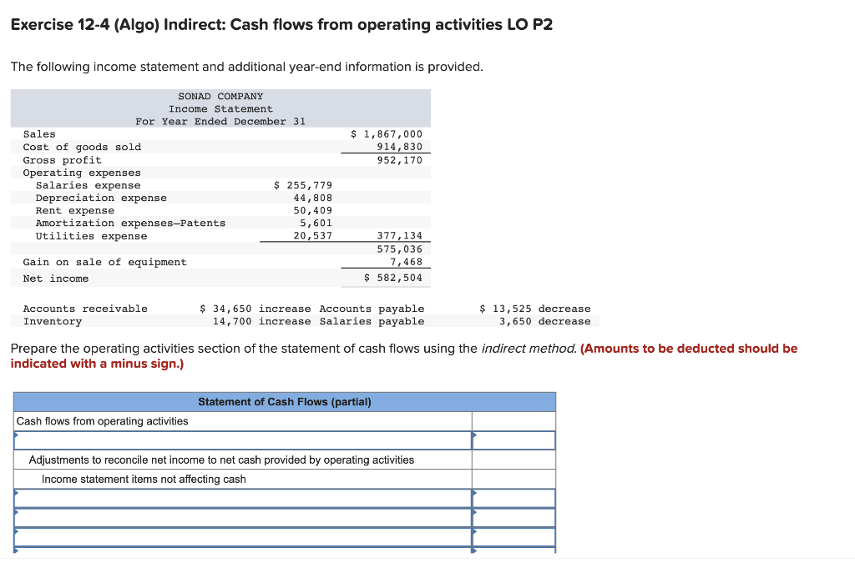This screenshot has height=563, width=855.
Task: Click the amount field for the second adjustment row
Action: (x=514, y=517)
